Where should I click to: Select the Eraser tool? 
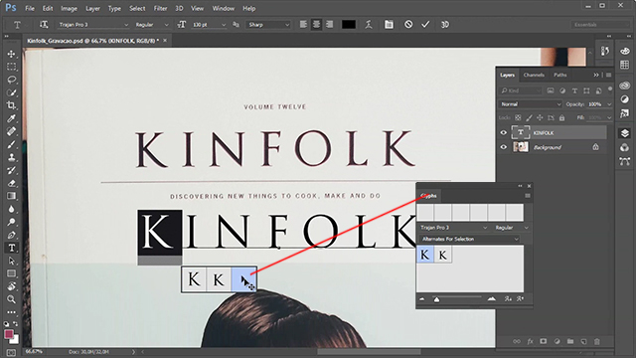11,183
